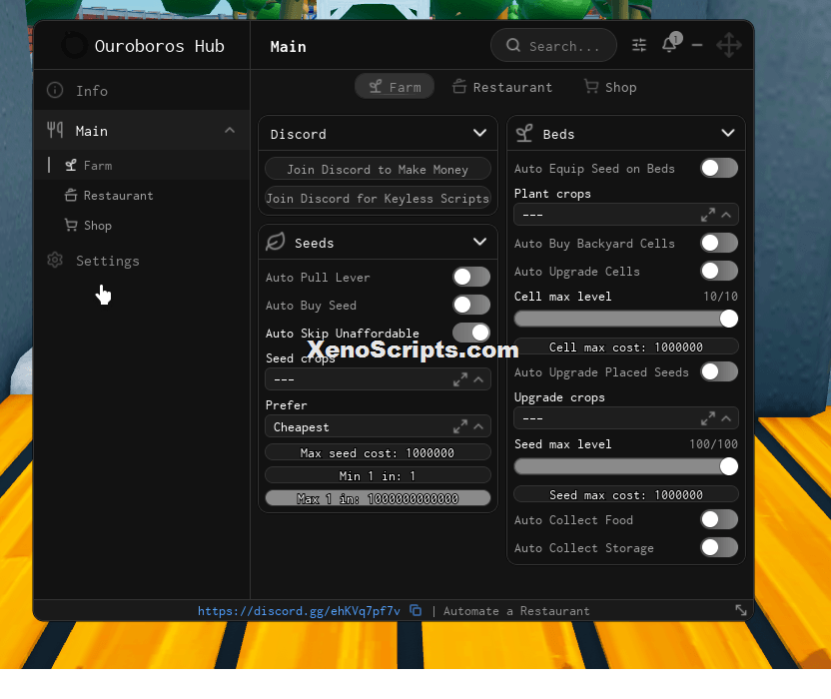Open the filter settings sliders icon
The width and height of the screenshot is (831, 699).
639,45
